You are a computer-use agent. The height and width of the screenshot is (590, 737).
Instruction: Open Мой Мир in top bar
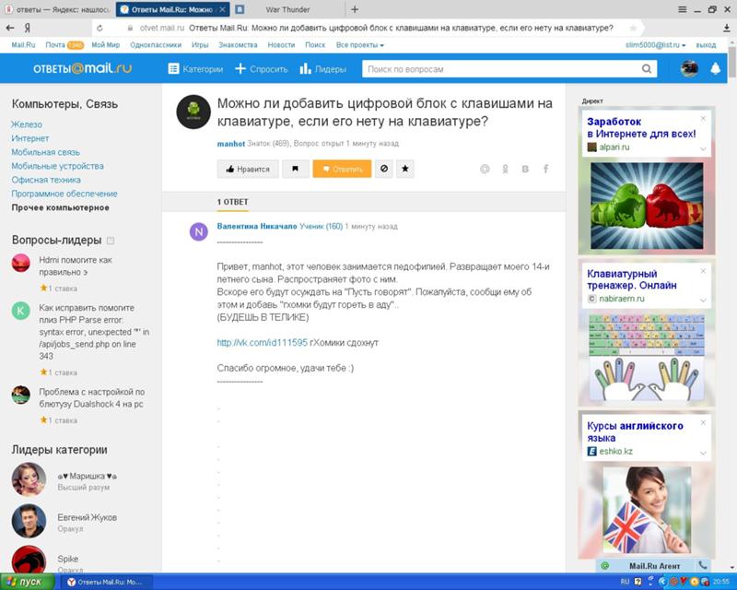point(105,45)
